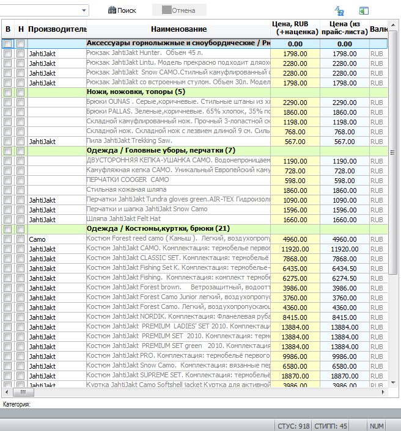Click the collapse side panel icon
The height and width of the screenshot is (431, 401).
click(x=364, y=11)
